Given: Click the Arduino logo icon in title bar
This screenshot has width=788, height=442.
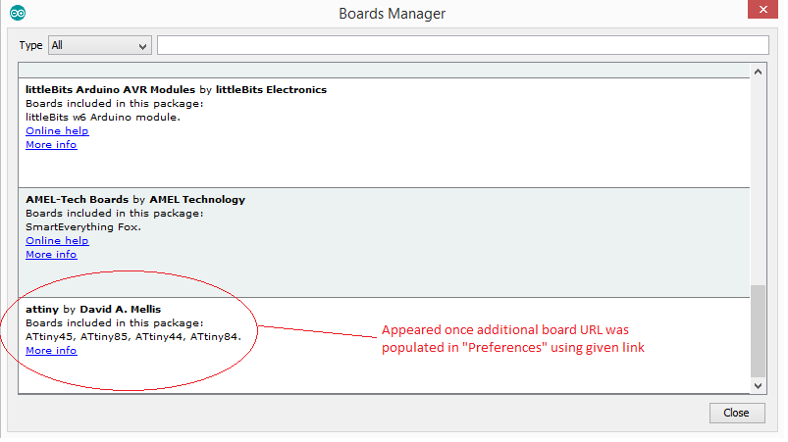Looking at the screenshot, I should [x=18, y=13].
